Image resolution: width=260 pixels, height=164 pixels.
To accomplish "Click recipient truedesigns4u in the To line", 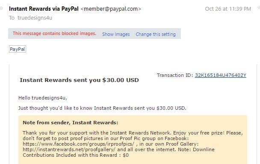I will point(35,18).
